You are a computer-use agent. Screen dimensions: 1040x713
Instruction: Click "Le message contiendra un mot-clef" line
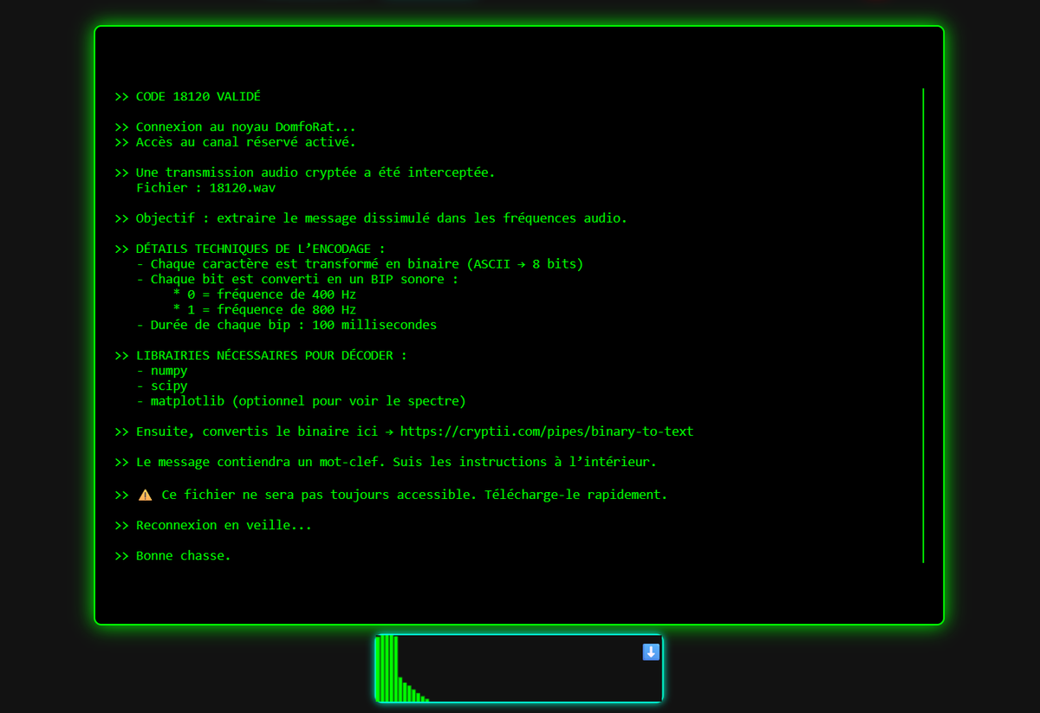(x=386, y=462)
